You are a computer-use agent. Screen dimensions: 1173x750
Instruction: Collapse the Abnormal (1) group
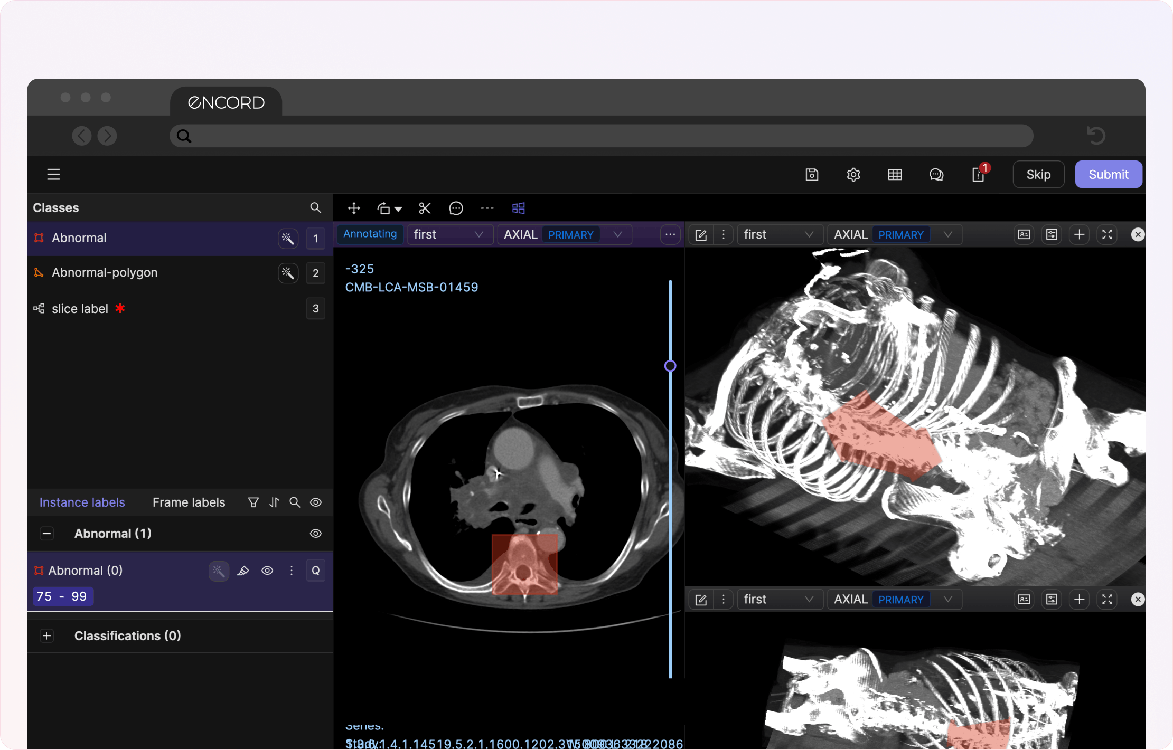(x=46, y=534)
